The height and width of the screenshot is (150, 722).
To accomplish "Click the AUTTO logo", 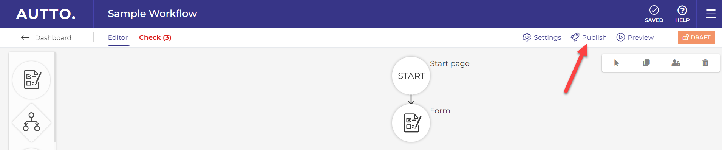I will [x=46, y=14].
